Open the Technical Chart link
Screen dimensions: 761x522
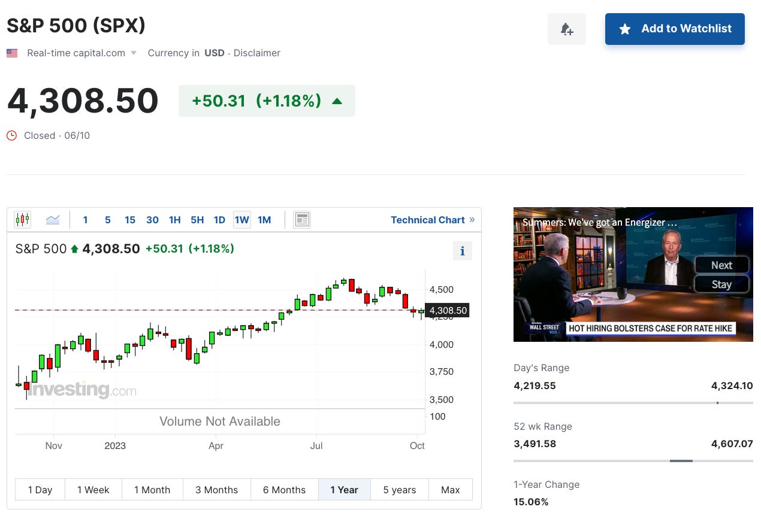click(433, 220)
